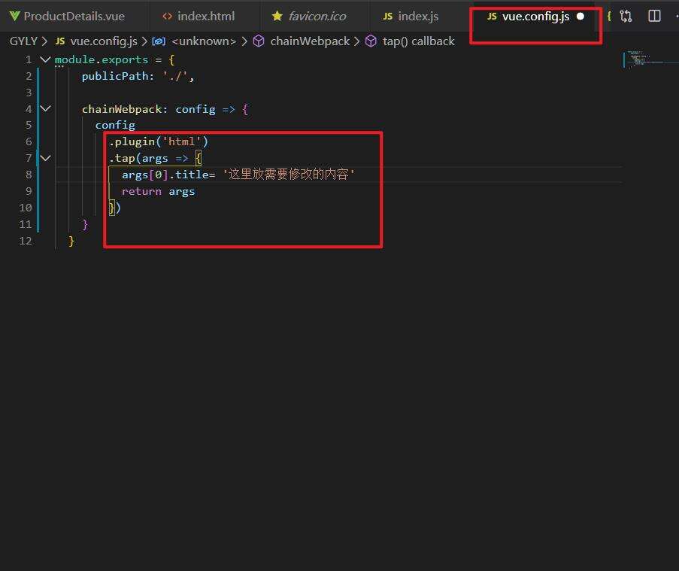The height and width of the screenshot is (571, 679).
Task: Click the star icon on favicon.ico tab
Action: [277, 16]
